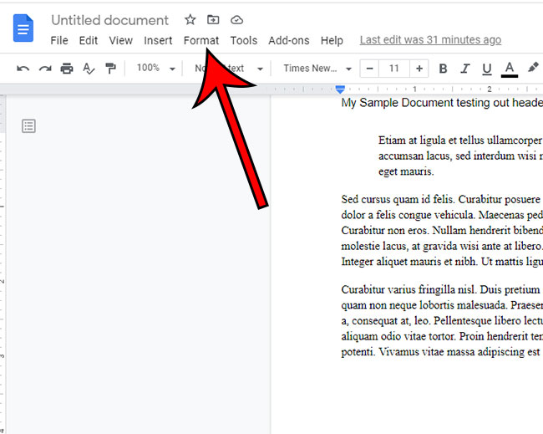This screenshot has height=434, width=543.
Task: Toggle bold formatting
Action: 443,69
